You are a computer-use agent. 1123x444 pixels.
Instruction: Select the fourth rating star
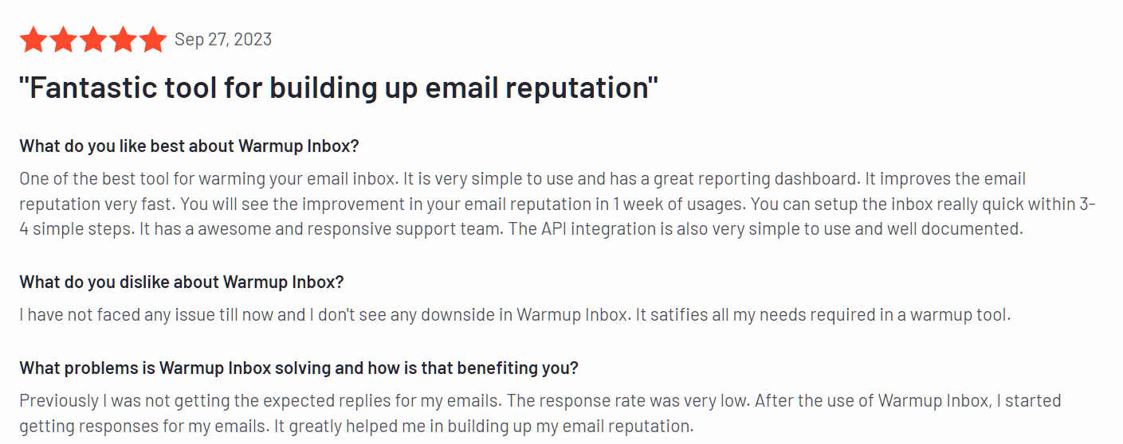tap(123, 40)
